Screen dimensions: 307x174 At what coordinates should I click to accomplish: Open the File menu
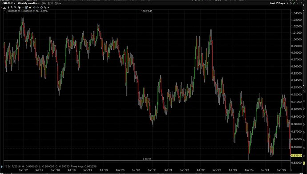(x=44, y=3)
